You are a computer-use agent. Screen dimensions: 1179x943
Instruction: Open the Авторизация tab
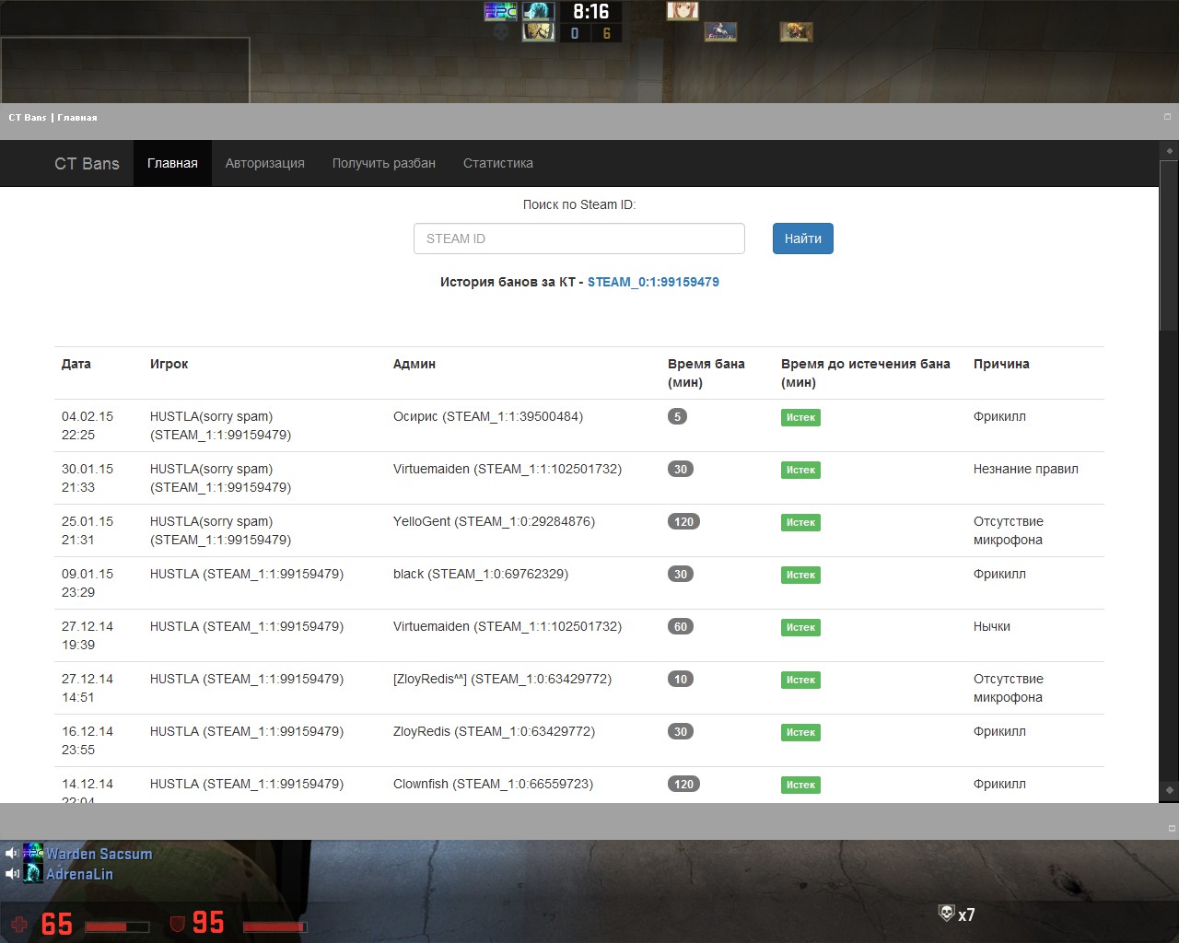(x=264, y=163)
